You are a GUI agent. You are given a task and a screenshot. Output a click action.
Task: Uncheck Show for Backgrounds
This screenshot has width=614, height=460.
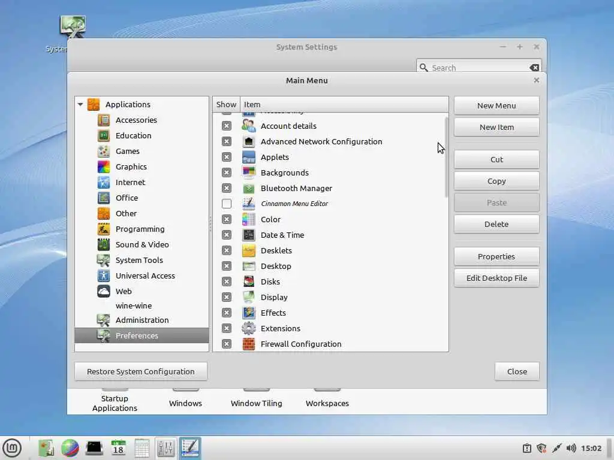click(226, 172)
